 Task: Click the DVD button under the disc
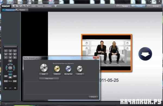[44, 74]
